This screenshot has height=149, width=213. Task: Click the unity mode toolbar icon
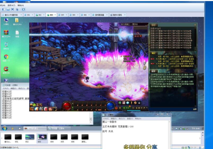(x=17, y=9)
